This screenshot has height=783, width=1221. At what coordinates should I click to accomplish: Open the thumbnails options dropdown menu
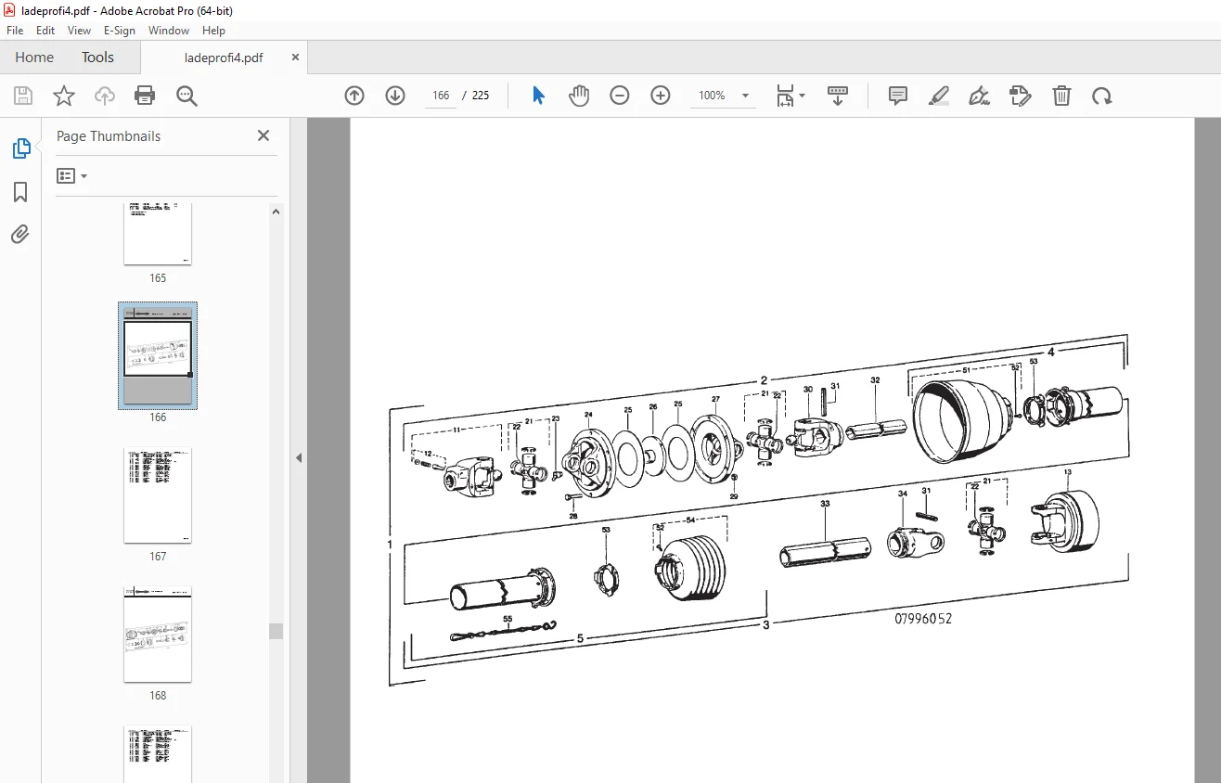point(71,175)
